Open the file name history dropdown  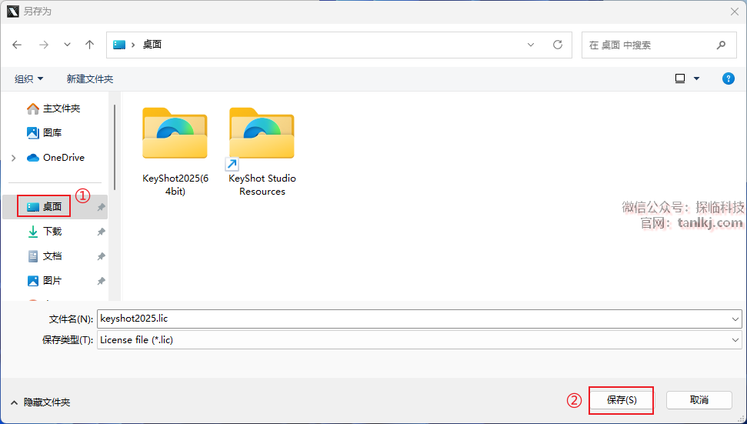tap(735, 318)
